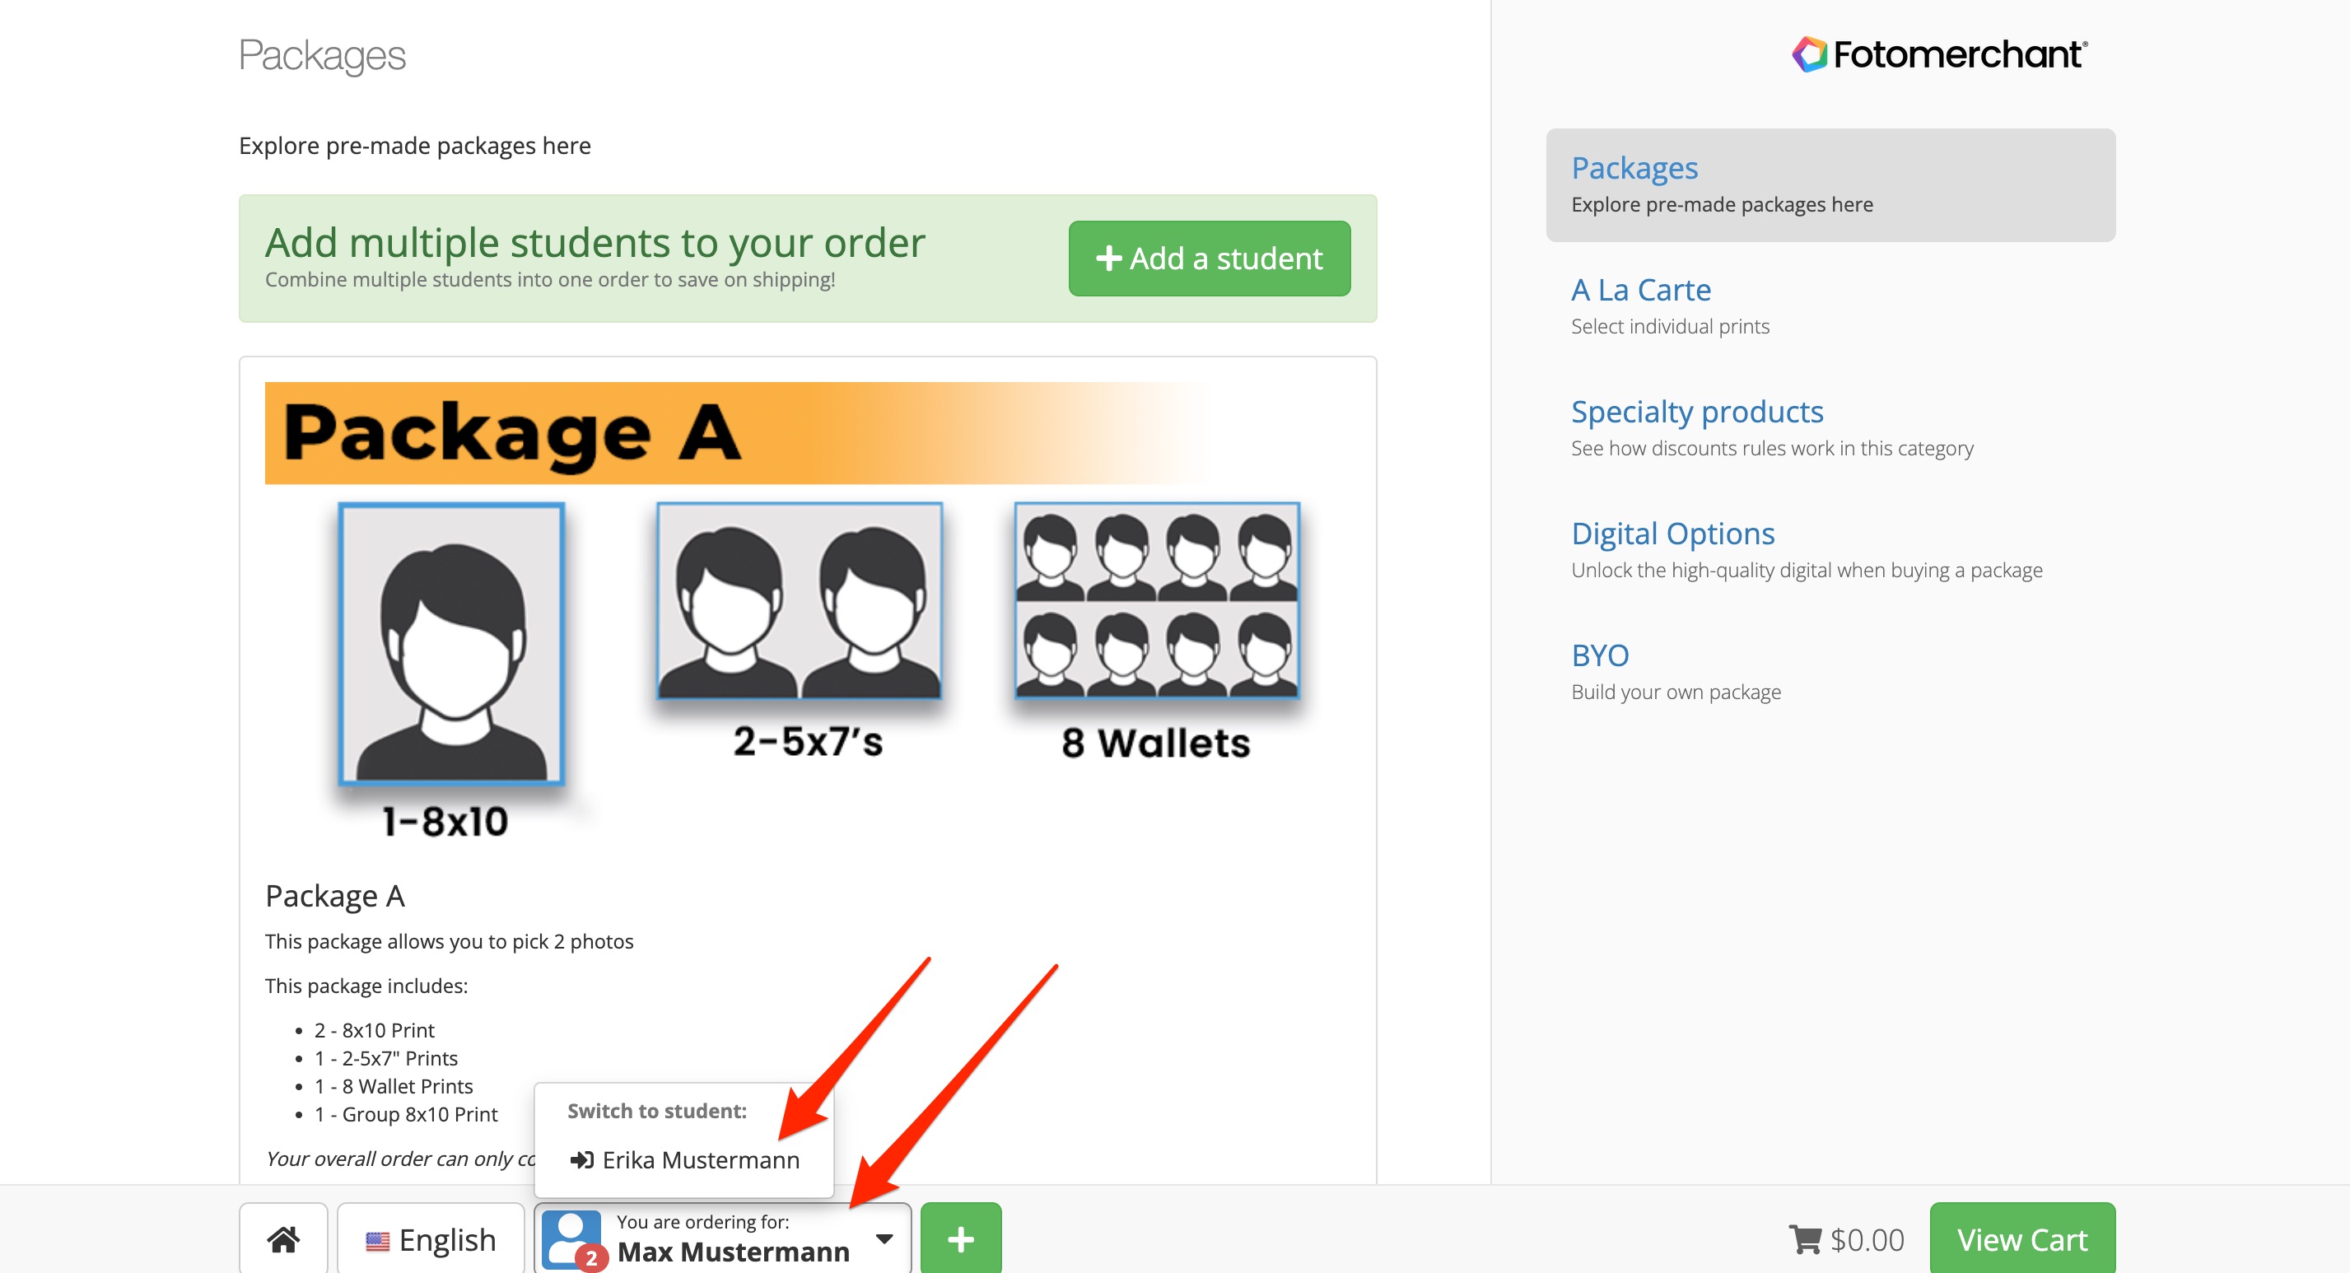Click the 2-5x7's sample thumbnail
Image resolution: width=2350 pixels, height=1273 pixels.
point(800,600)
